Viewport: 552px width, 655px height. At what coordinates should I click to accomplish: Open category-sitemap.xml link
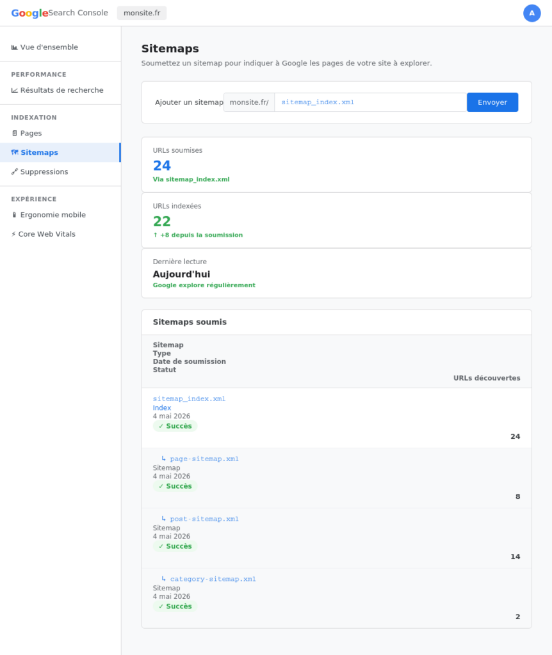(x=213, y=579)
